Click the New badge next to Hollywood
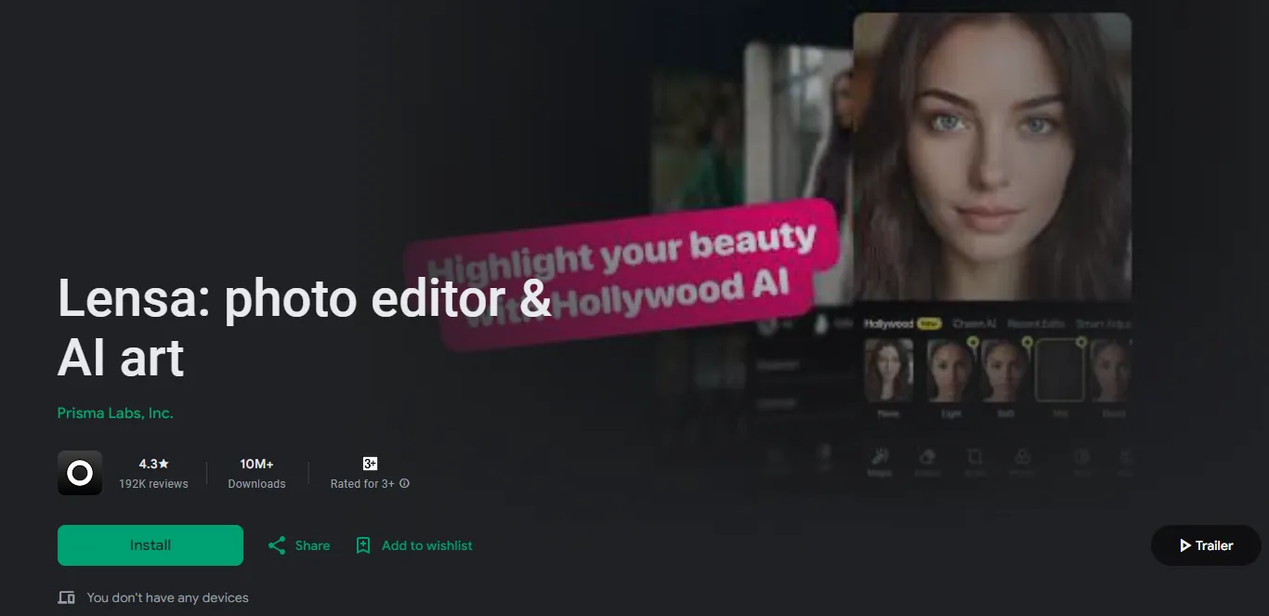Viewport: 1269px width, 616px height. point(929,322)
